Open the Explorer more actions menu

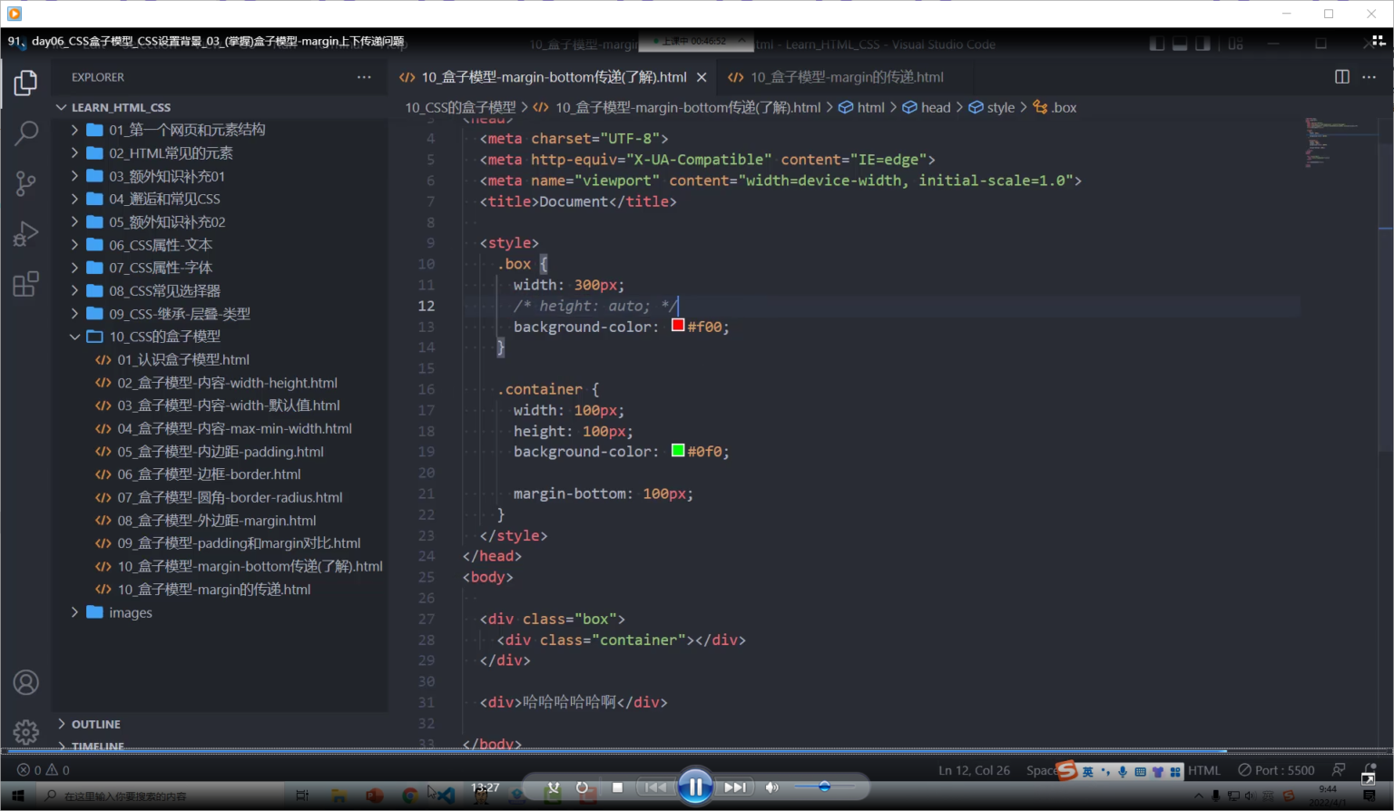pos(364,77)
